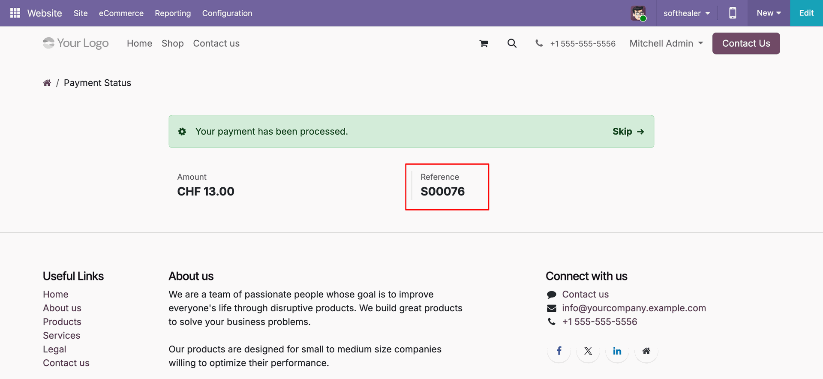This screenshot has width=823, height=379.
Task: Expand the New dropdown button
Action: [x=769, y=13]
